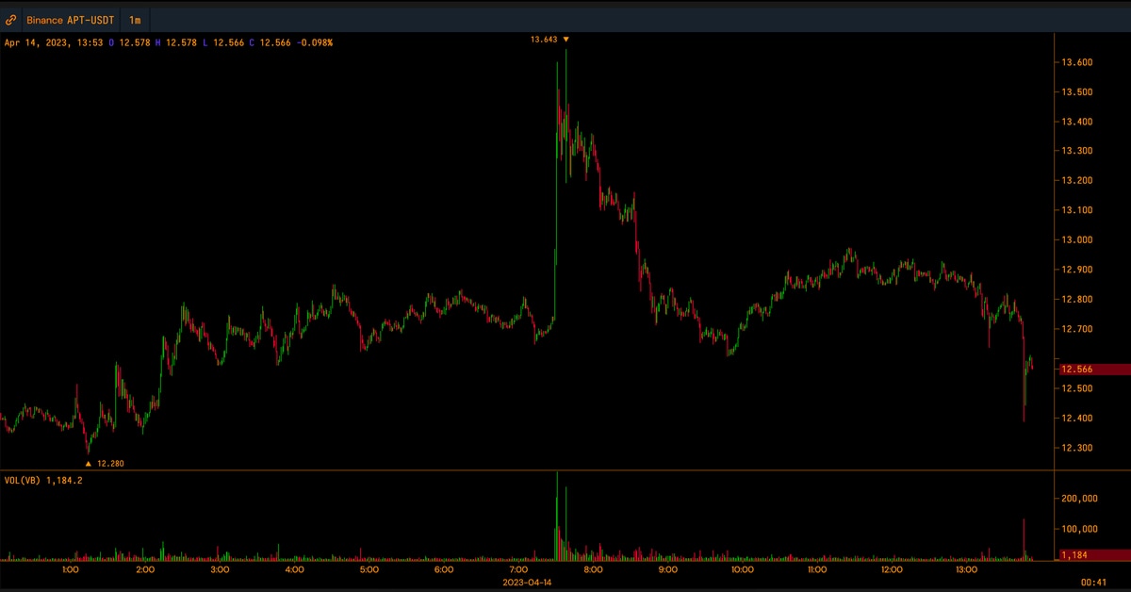Click the Apr 14, 2023 13:53 timestamp
The width and height of the screenshot is (1131, 592).
pyautogui.click(x=54, y=42)
